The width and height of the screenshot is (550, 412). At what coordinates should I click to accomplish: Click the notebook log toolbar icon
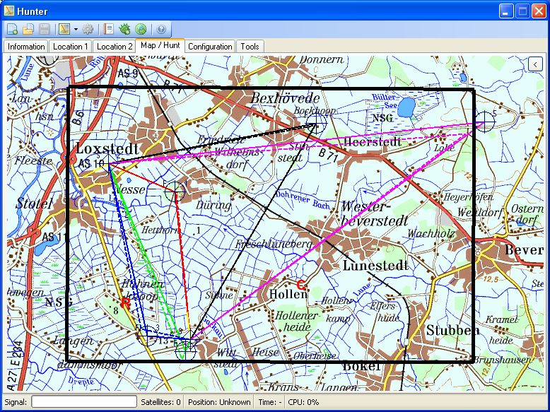(109, 29)
